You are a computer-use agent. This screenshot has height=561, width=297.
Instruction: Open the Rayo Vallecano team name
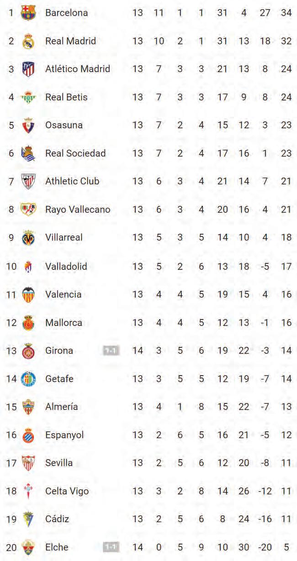point(78,210)
